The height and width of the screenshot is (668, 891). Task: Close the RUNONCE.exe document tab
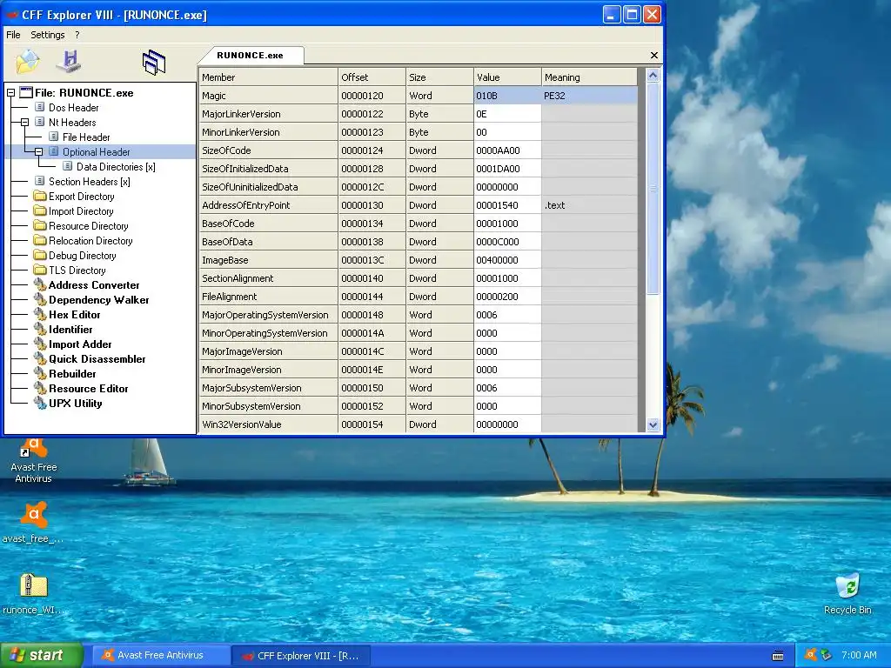point(654,55)
